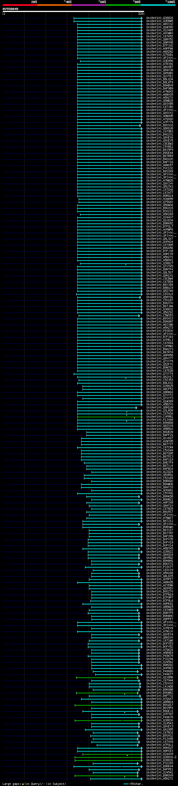Open hit UniRef100_C0PMR1
Screen dimensions: 178x786
pyautogui.click(x=160, y=417)
